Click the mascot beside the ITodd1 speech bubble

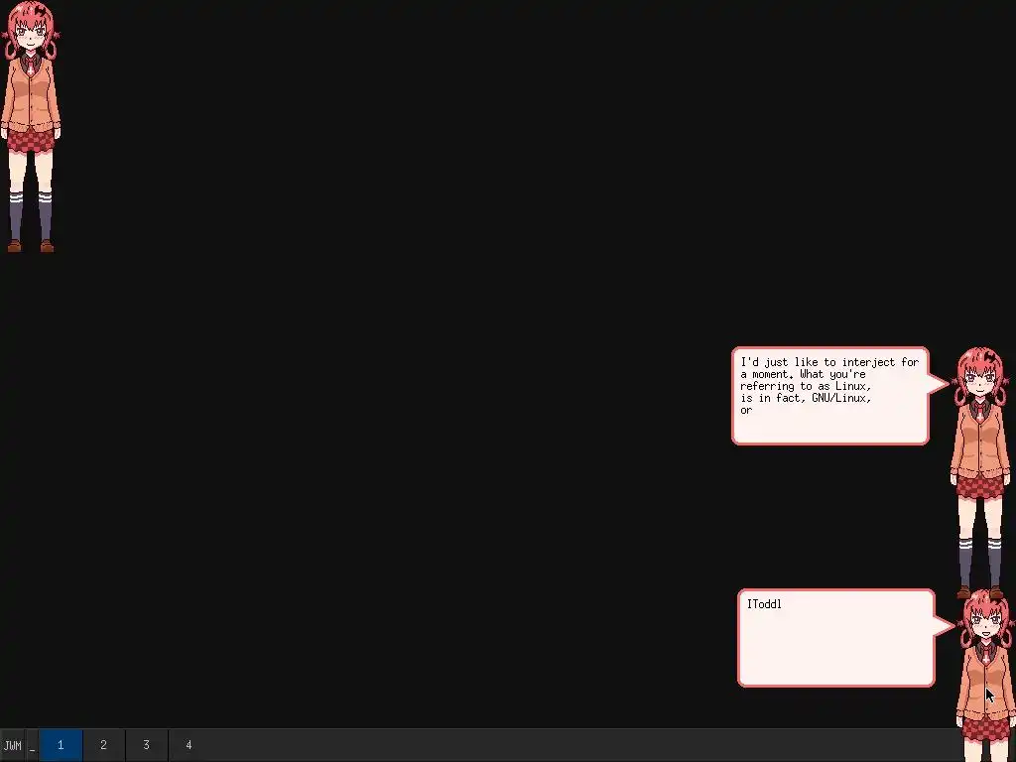pyautogui.click(x=986, y=675)
